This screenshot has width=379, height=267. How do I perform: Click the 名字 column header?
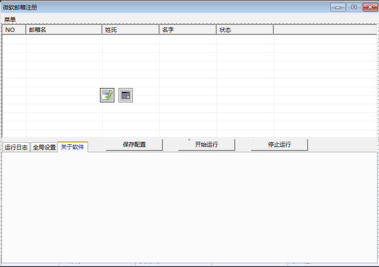[188, 30]
